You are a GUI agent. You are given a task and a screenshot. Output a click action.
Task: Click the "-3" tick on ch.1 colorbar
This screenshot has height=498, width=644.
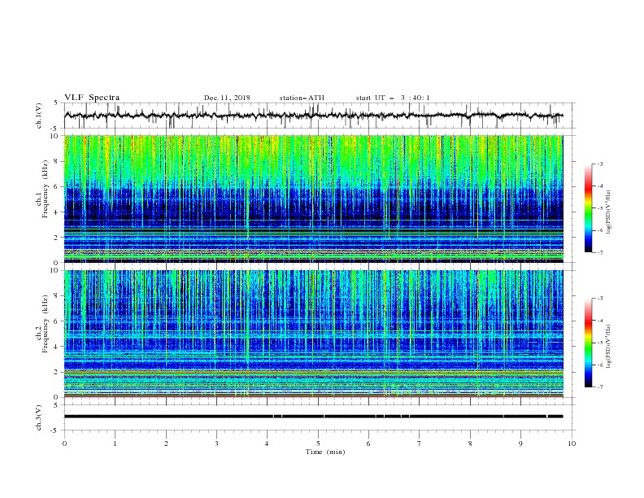pos(600,164)
